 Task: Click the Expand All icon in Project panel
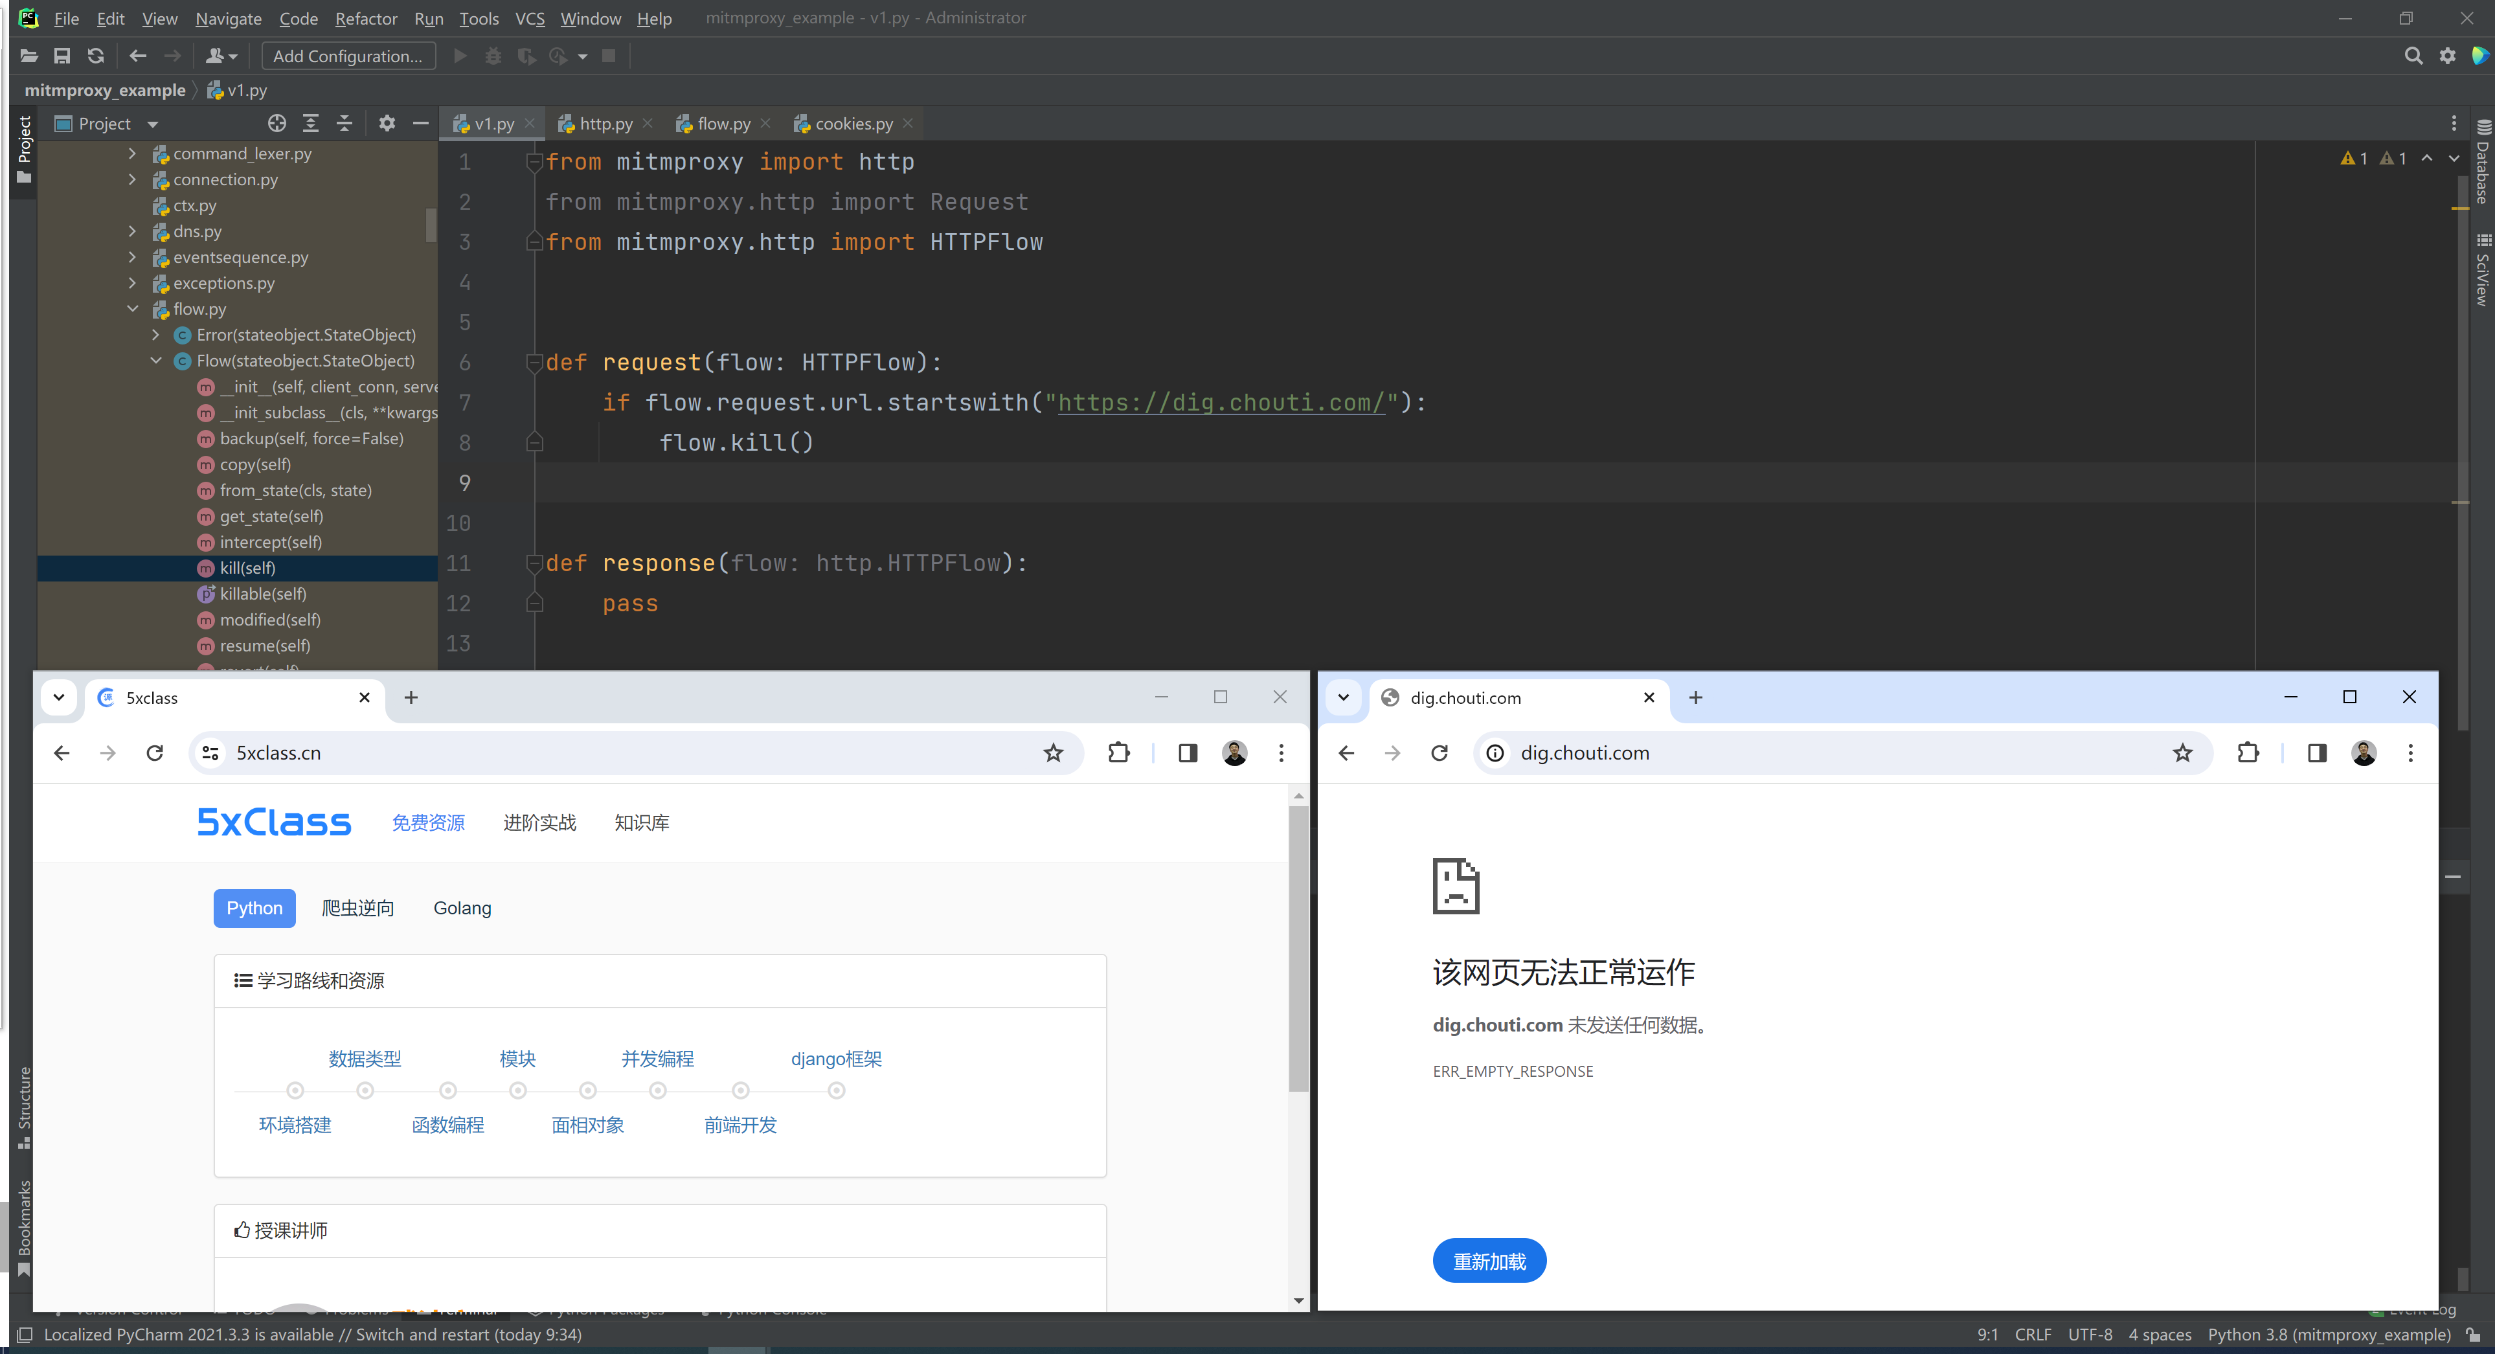tap(311, 123)
